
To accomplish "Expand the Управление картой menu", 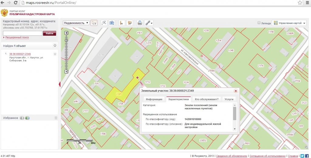I will point(289,23).
